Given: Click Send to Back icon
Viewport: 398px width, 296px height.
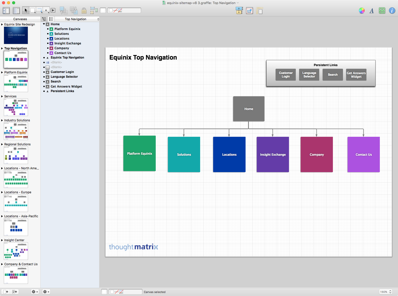Looking at the screenshot, I should tap(74, 10).
